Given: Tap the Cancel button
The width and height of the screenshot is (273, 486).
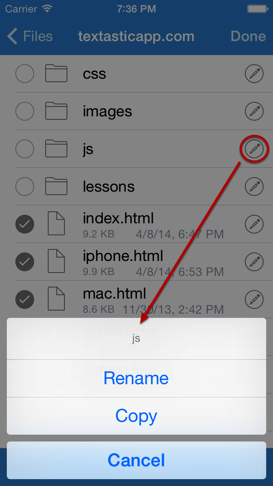Looking at the screenshot, I should coord(136,460).
